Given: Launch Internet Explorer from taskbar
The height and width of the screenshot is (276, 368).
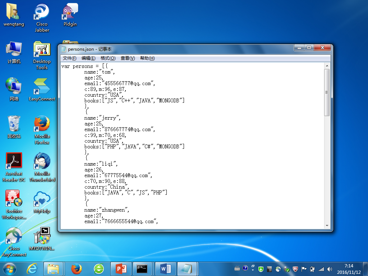Looking at the screenshot, I should (x=32, y=269).
